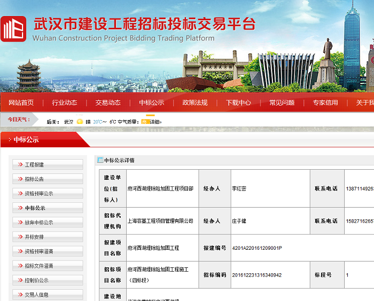Open 交易人信息 sidebar item

click(36, 295)
